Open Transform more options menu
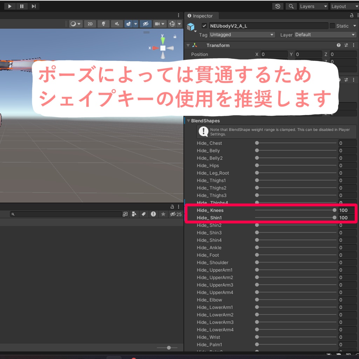The image size is (359, 359). pyautogui.click(x=353, y=45)
